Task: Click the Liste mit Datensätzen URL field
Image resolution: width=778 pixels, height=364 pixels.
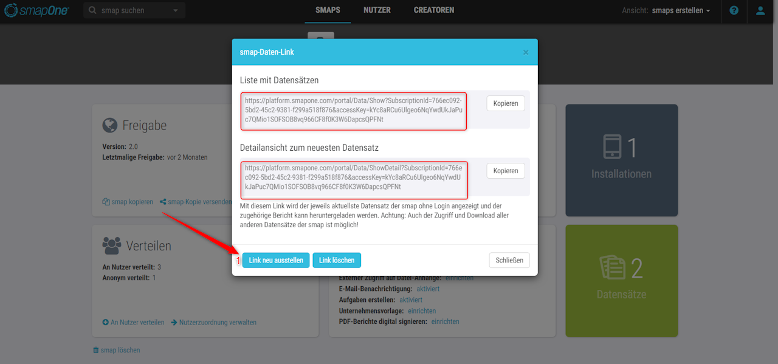Action: coord(354,111)
